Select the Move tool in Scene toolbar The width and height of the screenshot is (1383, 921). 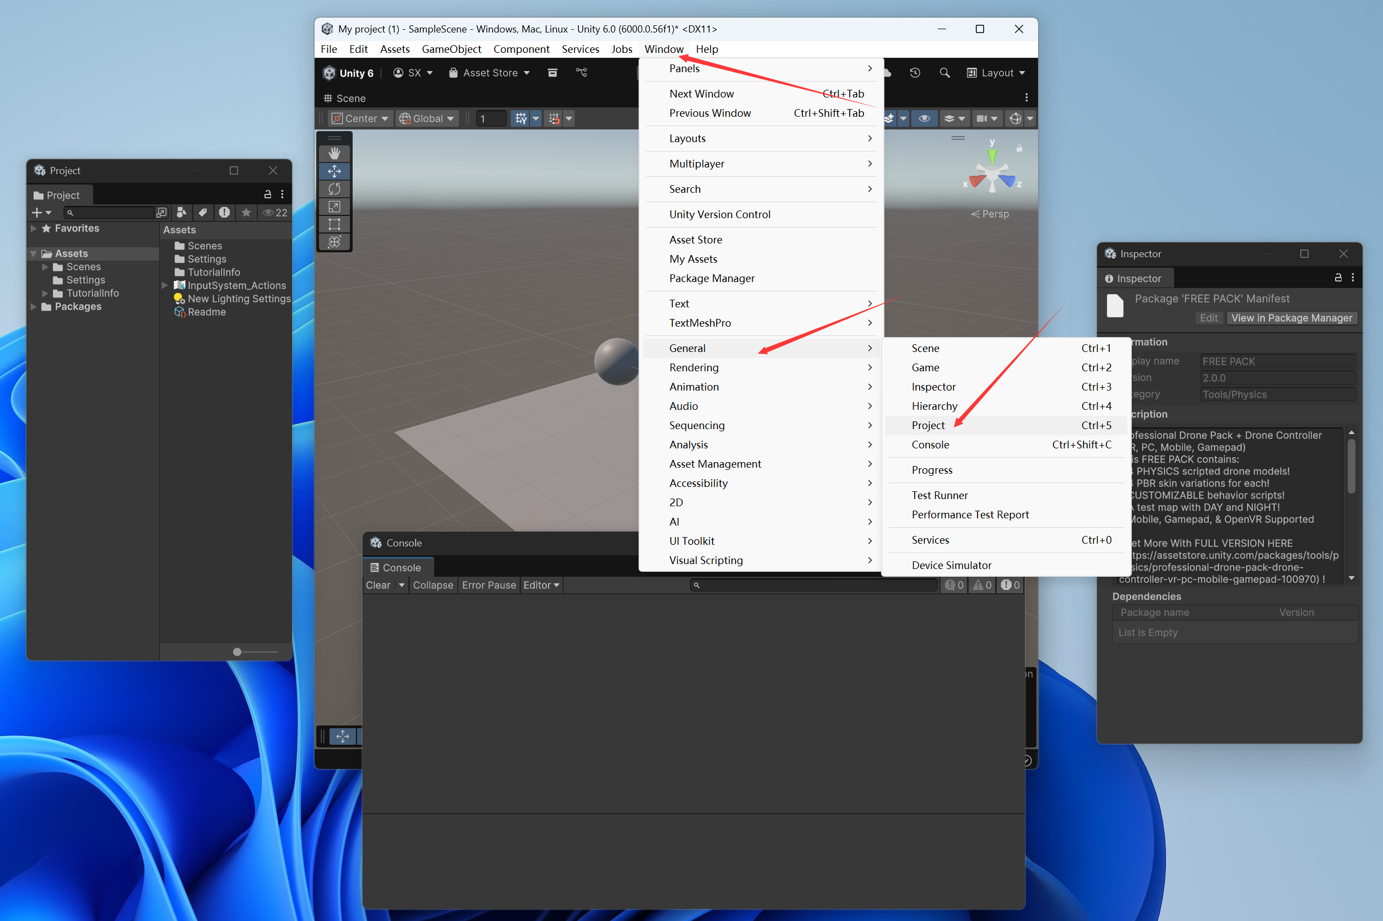pyautogui.click(x=334, y=171)
